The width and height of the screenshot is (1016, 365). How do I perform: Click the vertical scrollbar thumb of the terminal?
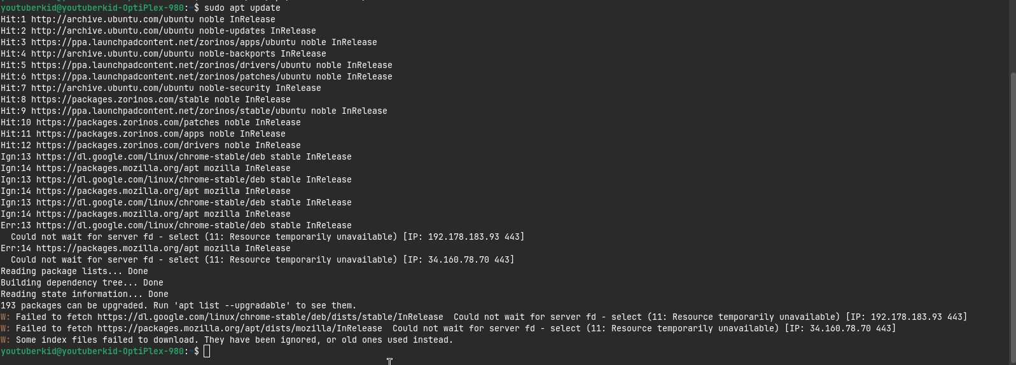pyautogui.click(x=1013, y=216)
